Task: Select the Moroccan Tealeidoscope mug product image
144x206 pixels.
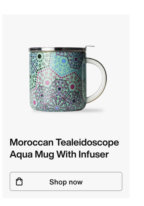Action: point(68,79)
